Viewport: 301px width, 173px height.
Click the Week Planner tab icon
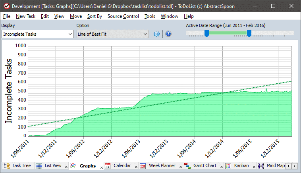pyautogui.click(x=143, y=166)
